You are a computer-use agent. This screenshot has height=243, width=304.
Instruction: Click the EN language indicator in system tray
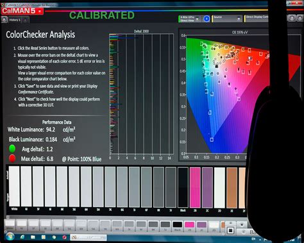(x=253, y=239)
